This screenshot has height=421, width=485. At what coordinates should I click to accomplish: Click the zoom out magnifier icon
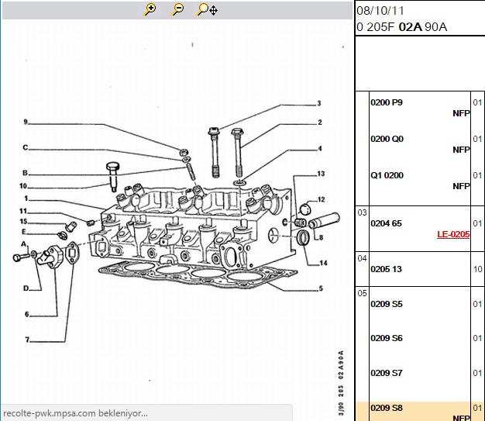tap(178, 9)
